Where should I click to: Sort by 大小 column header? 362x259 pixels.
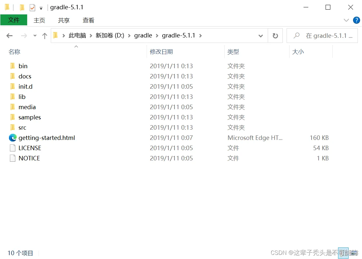coord(298,52)
